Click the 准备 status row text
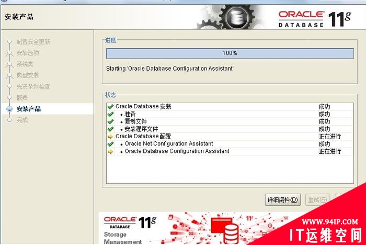Screen dimensions: 366x245 point(130,114)
